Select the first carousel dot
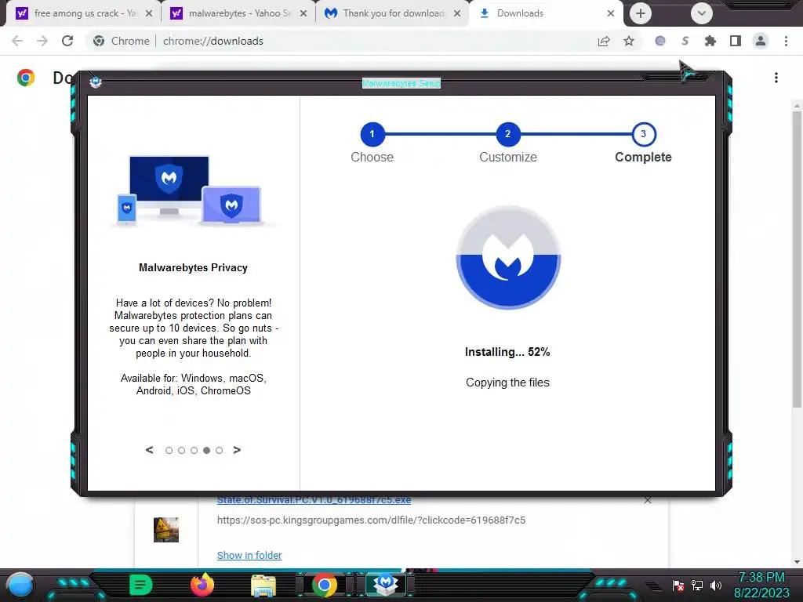This screenshot has width=803, height=602. [169, 451]
